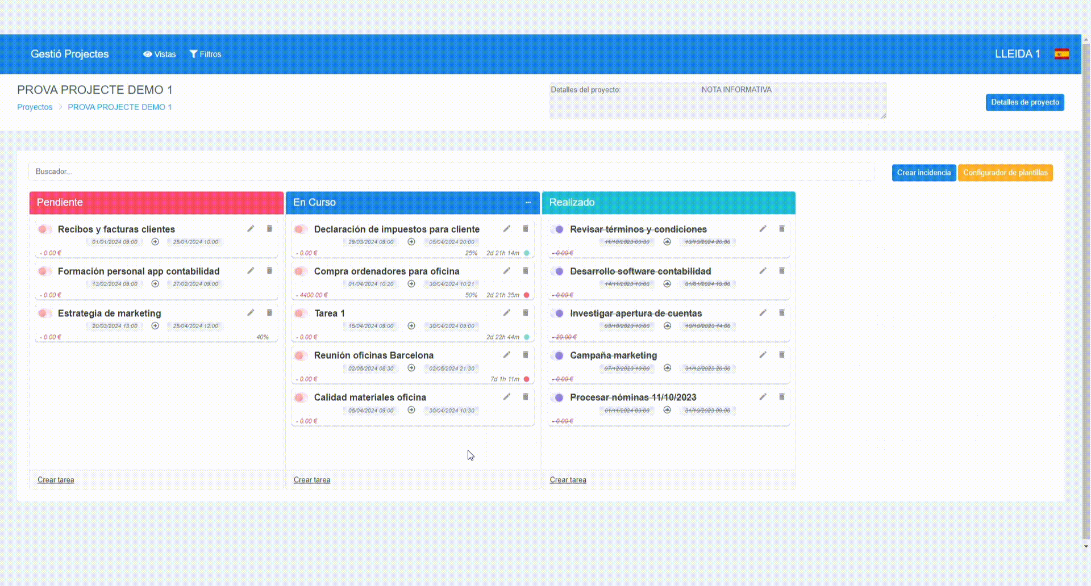Image resolution: width=1091 pixels, height=586 pixels.
Task: Open the Filtros menu
Action: point(205,54)
